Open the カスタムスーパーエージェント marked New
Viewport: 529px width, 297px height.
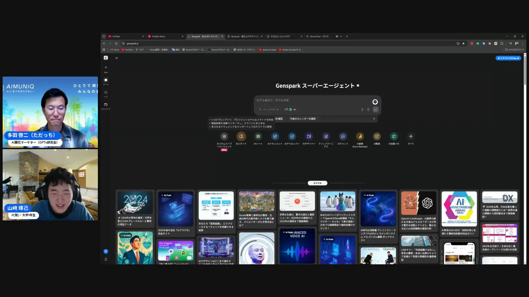[x=224, y=136]
